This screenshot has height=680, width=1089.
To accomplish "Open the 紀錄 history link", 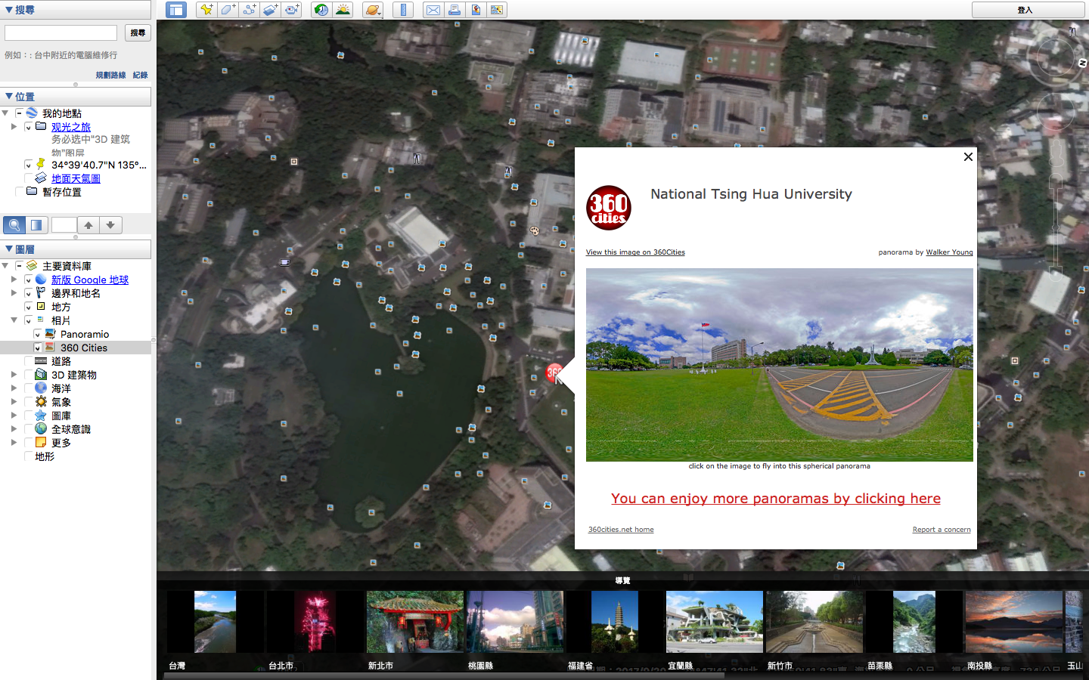I will point(140,75).
